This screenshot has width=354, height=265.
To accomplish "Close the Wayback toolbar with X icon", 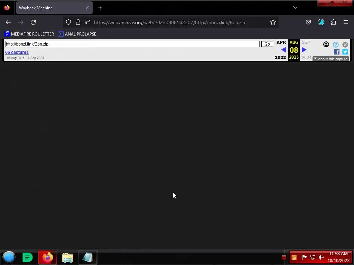I will pyautogui.click(x=345, y=45).
